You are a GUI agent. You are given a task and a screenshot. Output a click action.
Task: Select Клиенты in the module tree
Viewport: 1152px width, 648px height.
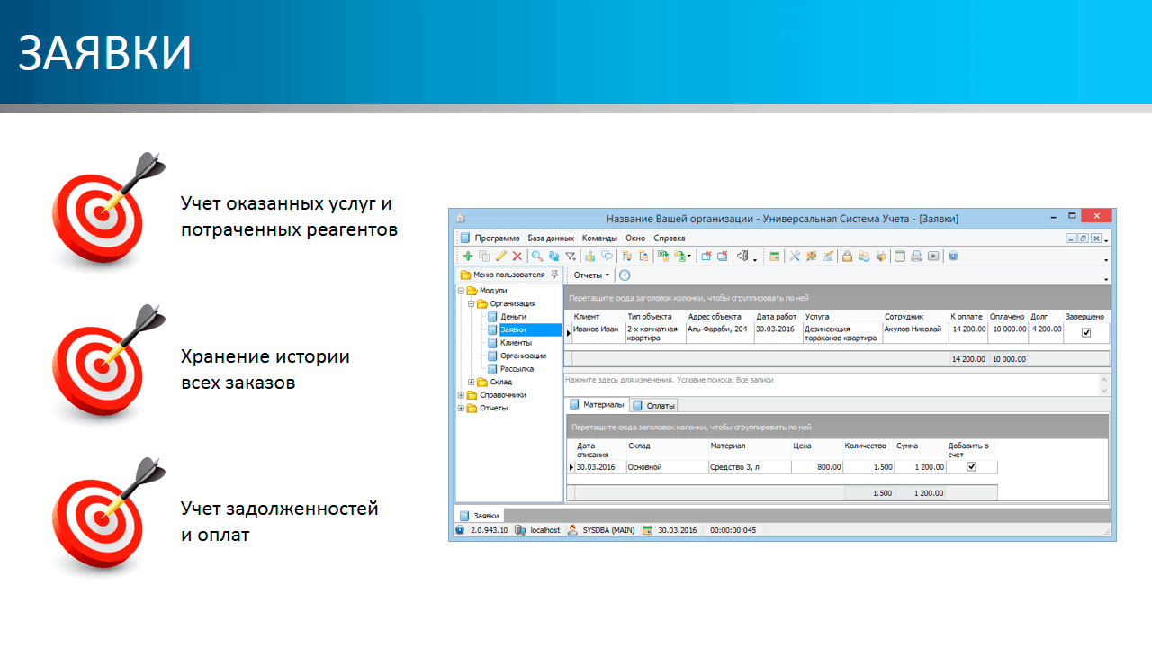pos(516,343)
